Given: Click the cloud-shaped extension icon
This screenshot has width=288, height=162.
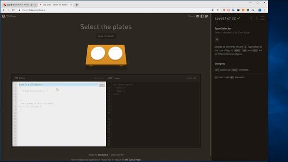Looking at the screenshot, I should tap(253, 10).
